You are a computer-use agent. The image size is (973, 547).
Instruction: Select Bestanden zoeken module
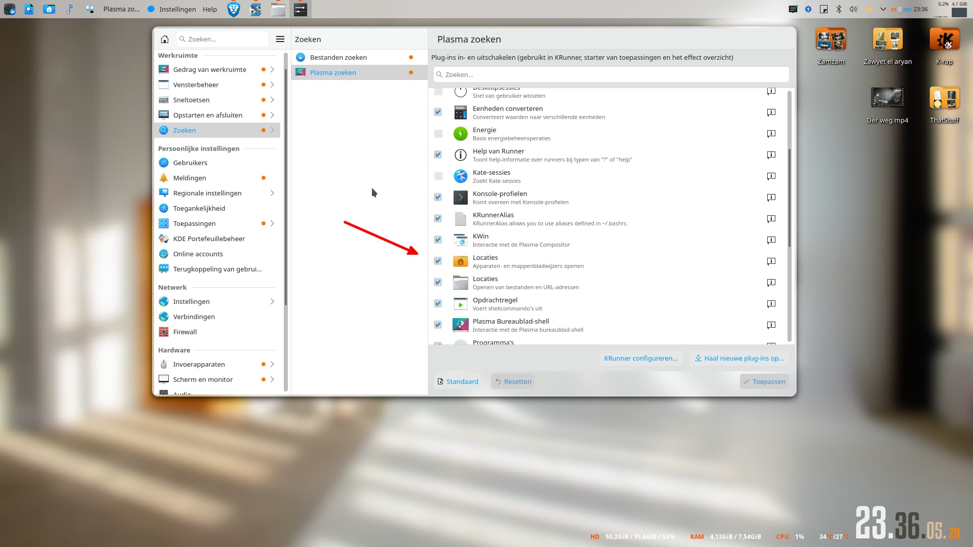pyautogui.click(x=359, y=57)
